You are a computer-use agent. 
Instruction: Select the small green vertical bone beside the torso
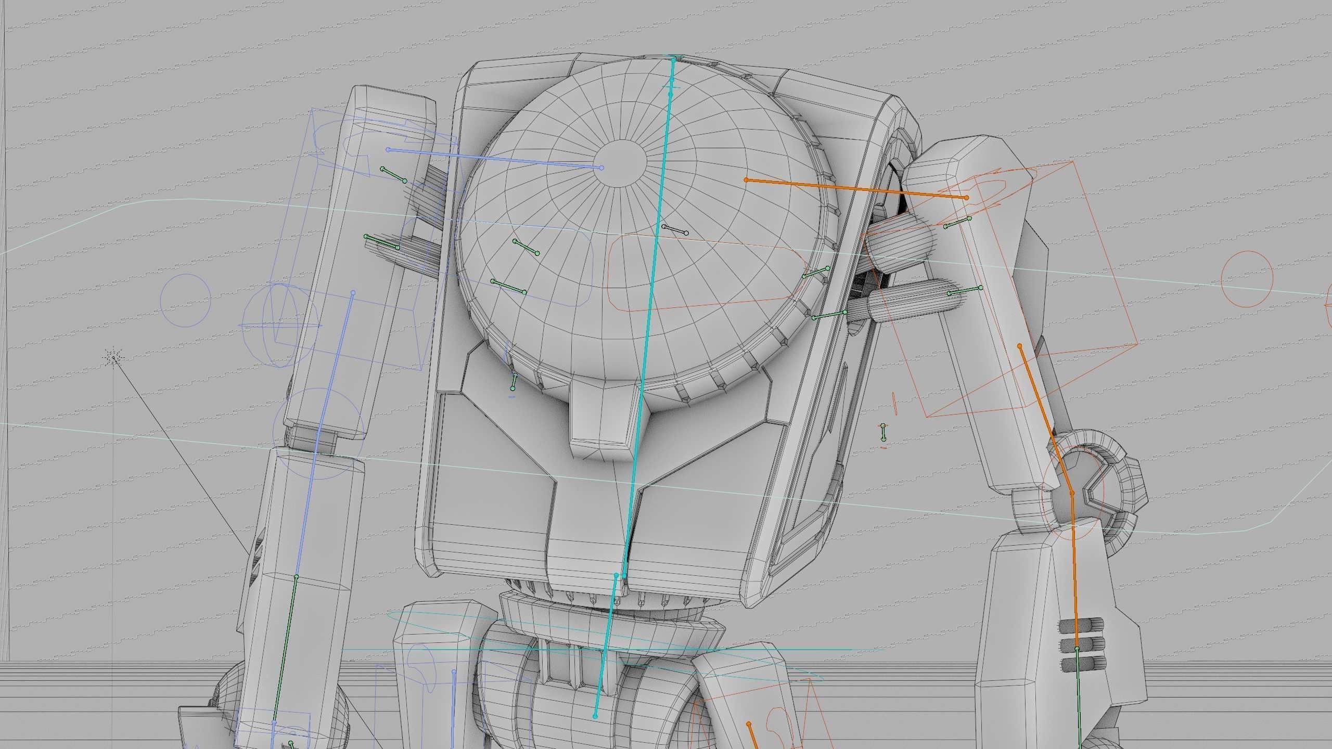click(883, 432)
